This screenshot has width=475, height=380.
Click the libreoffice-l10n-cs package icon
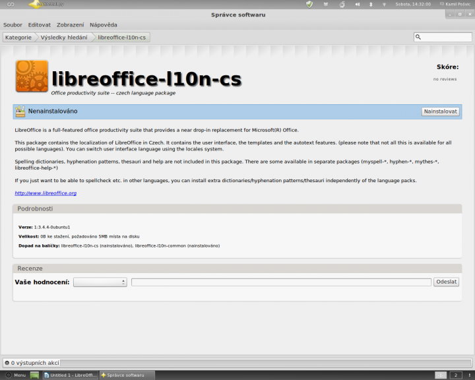point(32,76)
